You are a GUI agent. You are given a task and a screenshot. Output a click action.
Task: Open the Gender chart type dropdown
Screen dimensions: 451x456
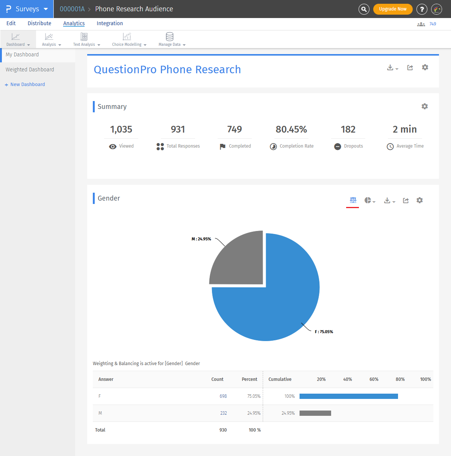tap(370, 201)
